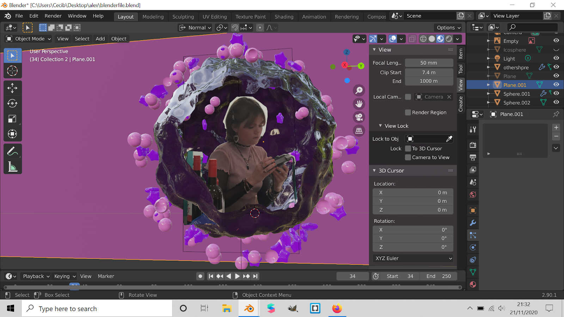Open the Particles properties tab
This screenshot has width=564, height=317.
point(473,235)
